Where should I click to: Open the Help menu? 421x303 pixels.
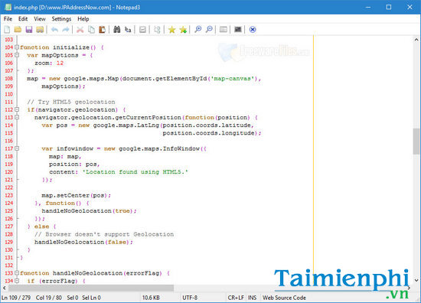tap(83, 19)
